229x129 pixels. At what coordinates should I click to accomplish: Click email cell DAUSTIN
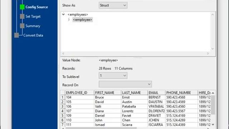click(x=156, y=102)
